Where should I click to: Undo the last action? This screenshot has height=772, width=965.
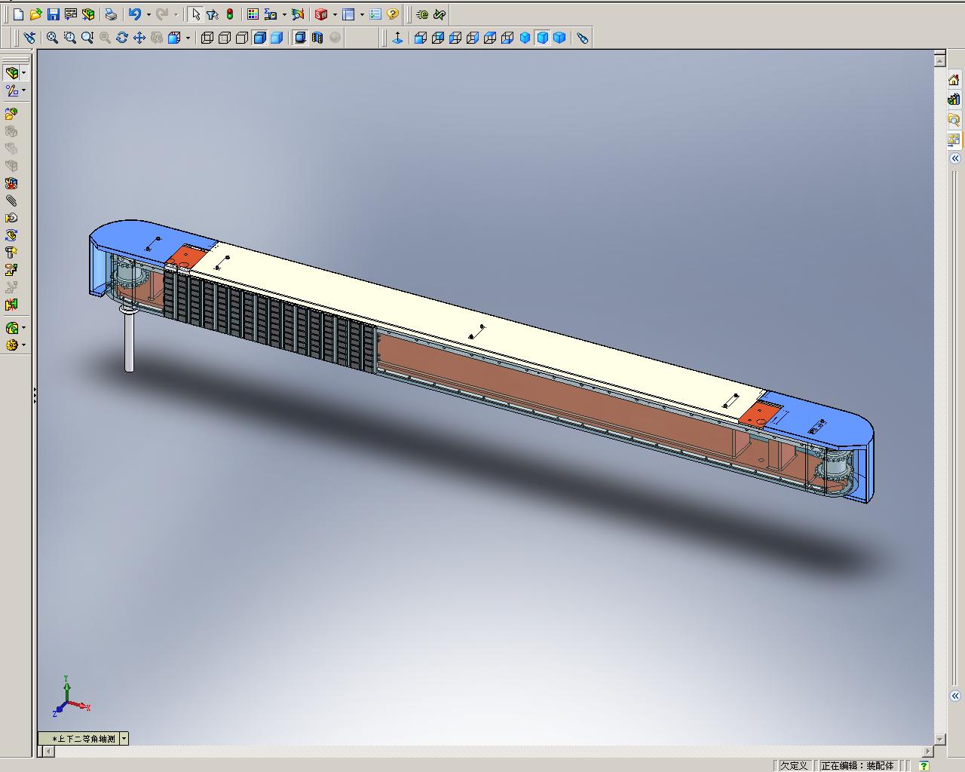tap(134, 14)
